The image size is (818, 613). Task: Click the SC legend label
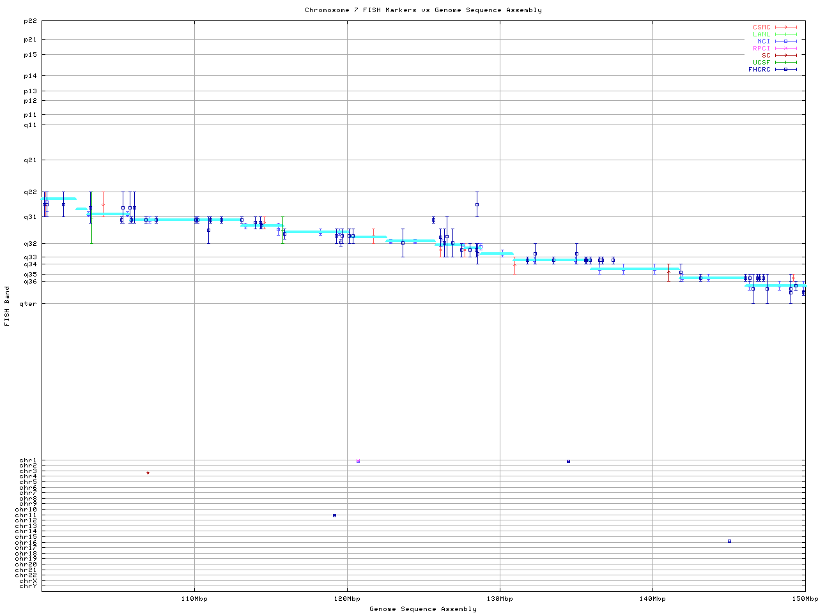766,55
